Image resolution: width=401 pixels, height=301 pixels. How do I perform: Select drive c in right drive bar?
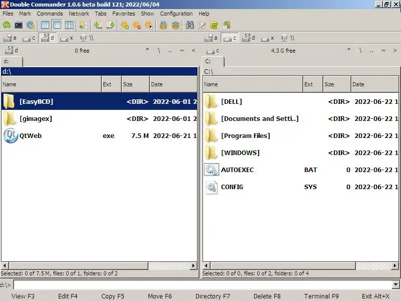click(x=230, y=38)
